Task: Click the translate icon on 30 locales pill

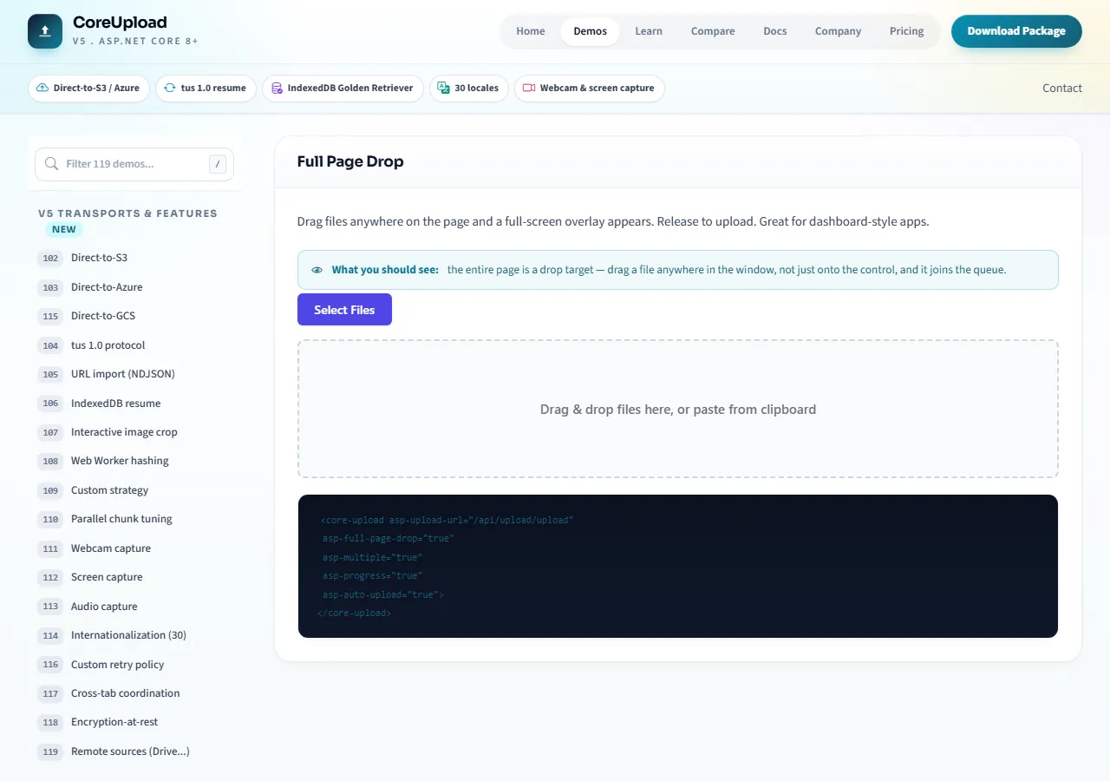Action: point(444,88)
